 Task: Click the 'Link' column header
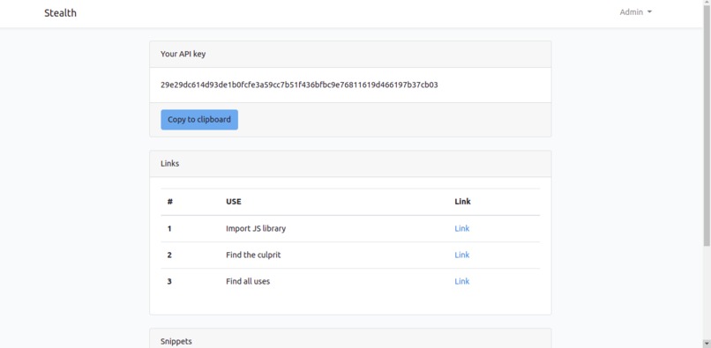click(462, 202)
